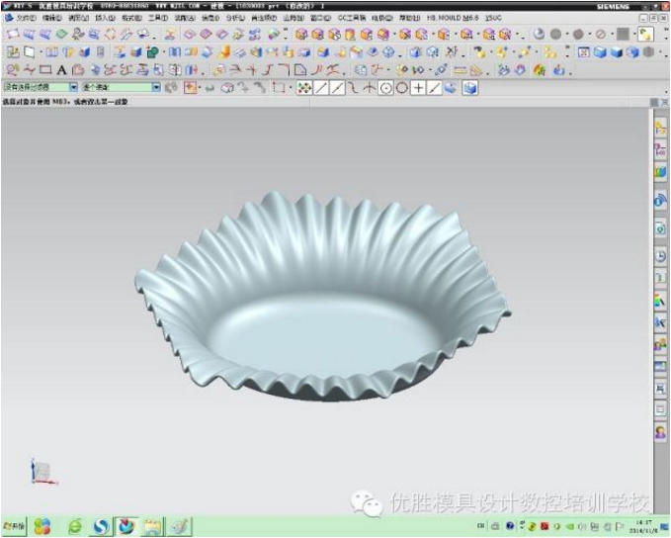The image size is (671, 538).
Task: Click the gray color swatch in top toolbar
Action: pyautogui.click(x=623, y=34)
